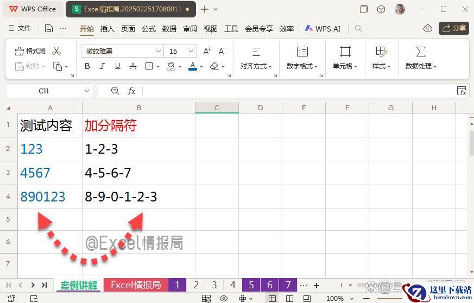Go to the next sheet arrow
The image size is (474, 303).
coord(33,285)
